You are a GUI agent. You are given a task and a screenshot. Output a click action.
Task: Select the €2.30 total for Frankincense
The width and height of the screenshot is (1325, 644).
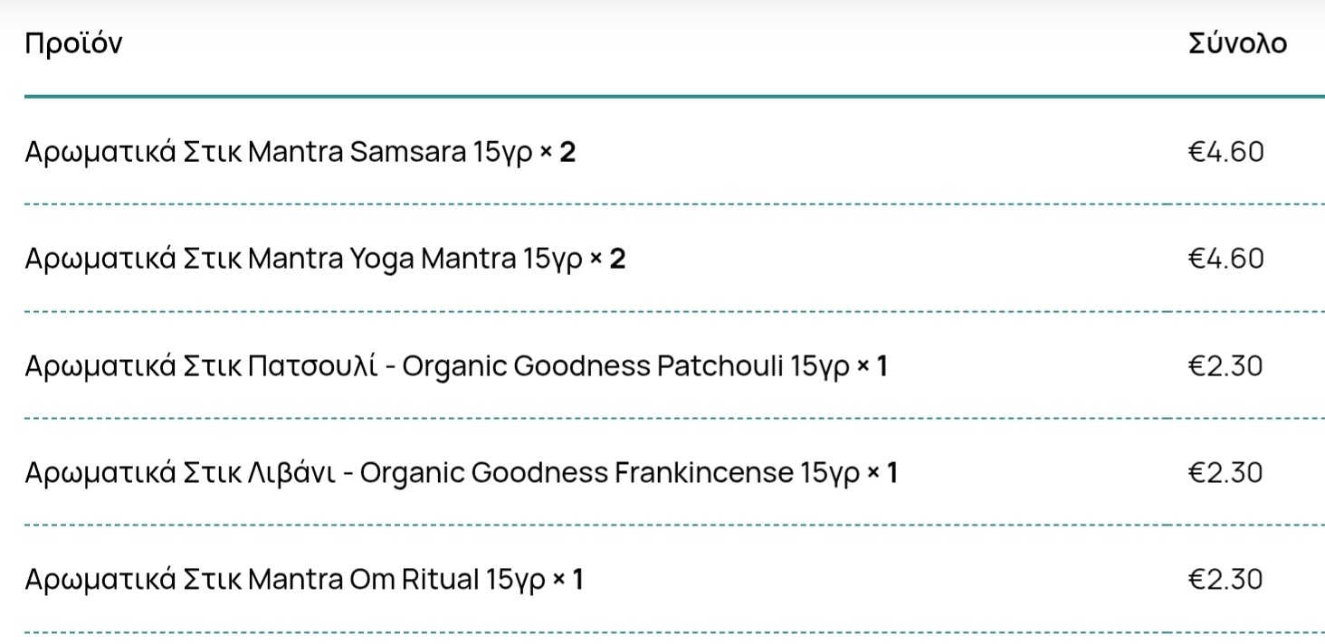[1225, 473]
